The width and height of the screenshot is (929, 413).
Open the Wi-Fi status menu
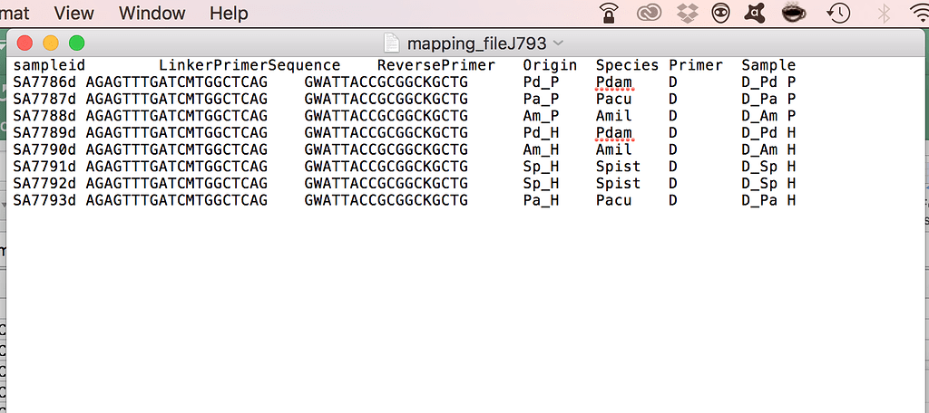[917, 13]
